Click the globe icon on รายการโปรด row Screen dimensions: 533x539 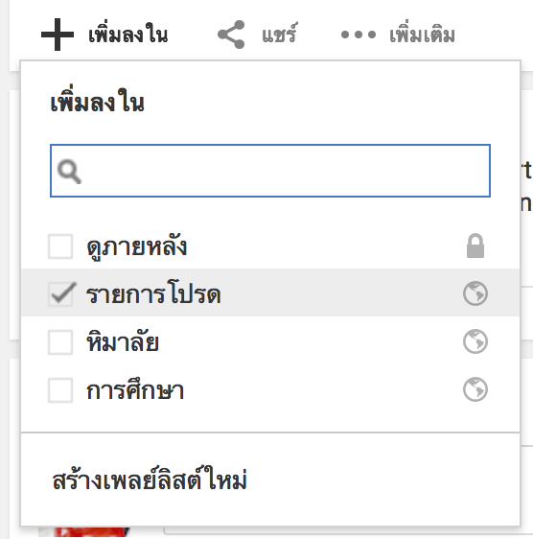pyautogui.click(x=475, y=293)
